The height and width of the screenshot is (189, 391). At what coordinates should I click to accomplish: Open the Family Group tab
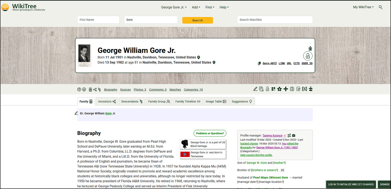pyautogui.click(x=159, y=101)
